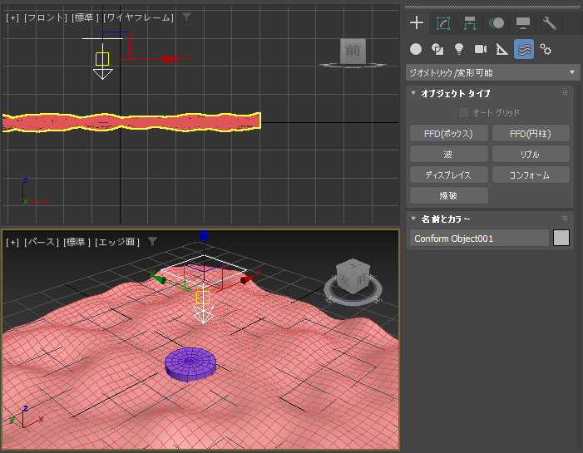Click the コンフォーム button
The height and width of the screenshot is (453, 583).
531,175
